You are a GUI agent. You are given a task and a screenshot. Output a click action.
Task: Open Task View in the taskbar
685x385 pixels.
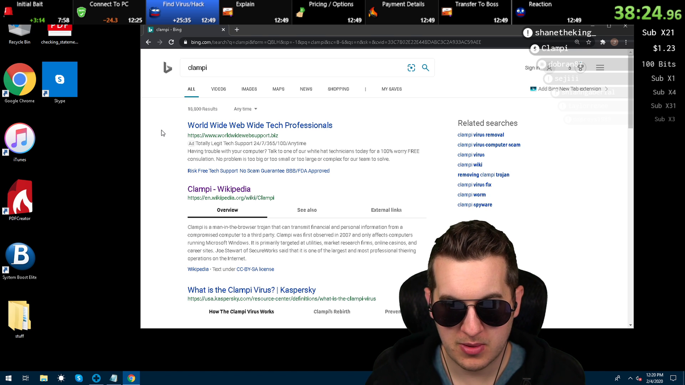click(26, 378)
